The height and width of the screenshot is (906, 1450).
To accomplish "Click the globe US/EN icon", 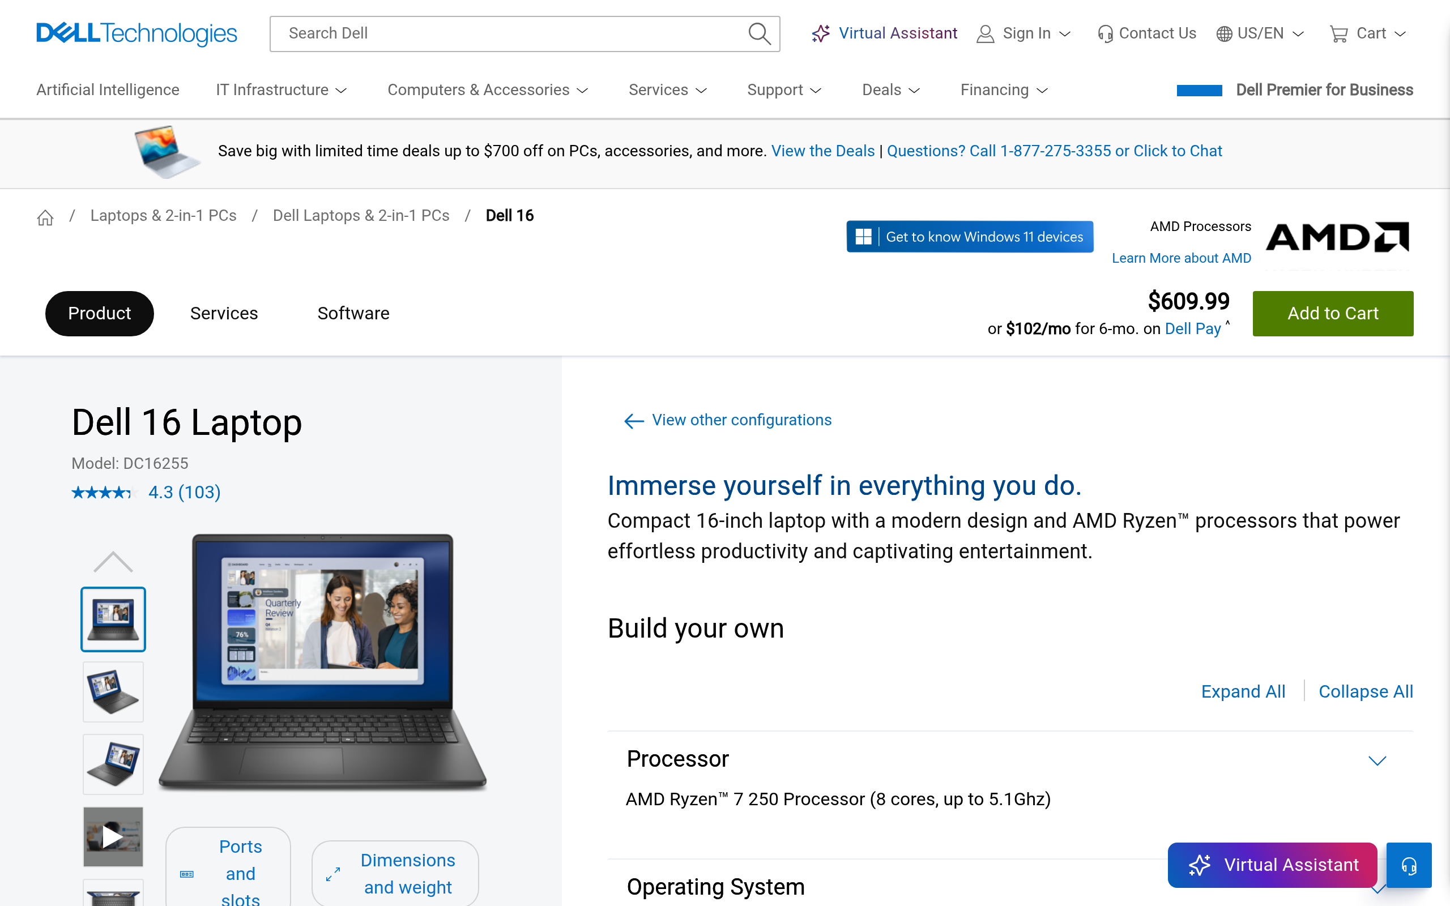I will pyautogui.click(x=1224, y=34).
